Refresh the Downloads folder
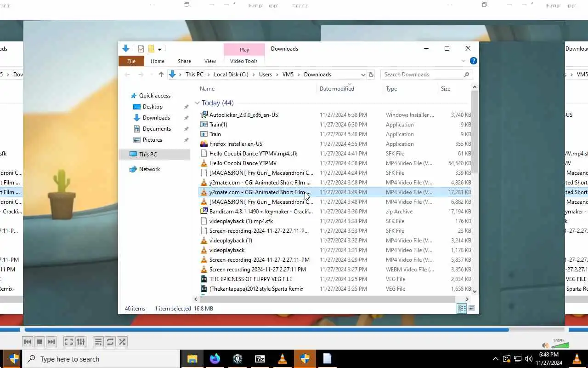Screen dimensions: 588x368 tap(371, 75)
